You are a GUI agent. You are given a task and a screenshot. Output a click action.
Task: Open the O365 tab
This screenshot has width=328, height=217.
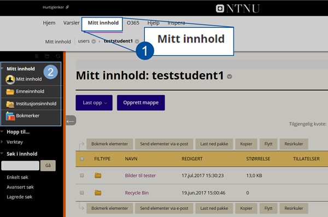coord(133,23)
